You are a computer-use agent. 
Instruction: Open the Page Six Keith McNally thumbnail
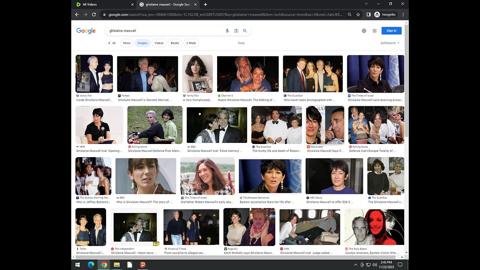click(249, 227)
